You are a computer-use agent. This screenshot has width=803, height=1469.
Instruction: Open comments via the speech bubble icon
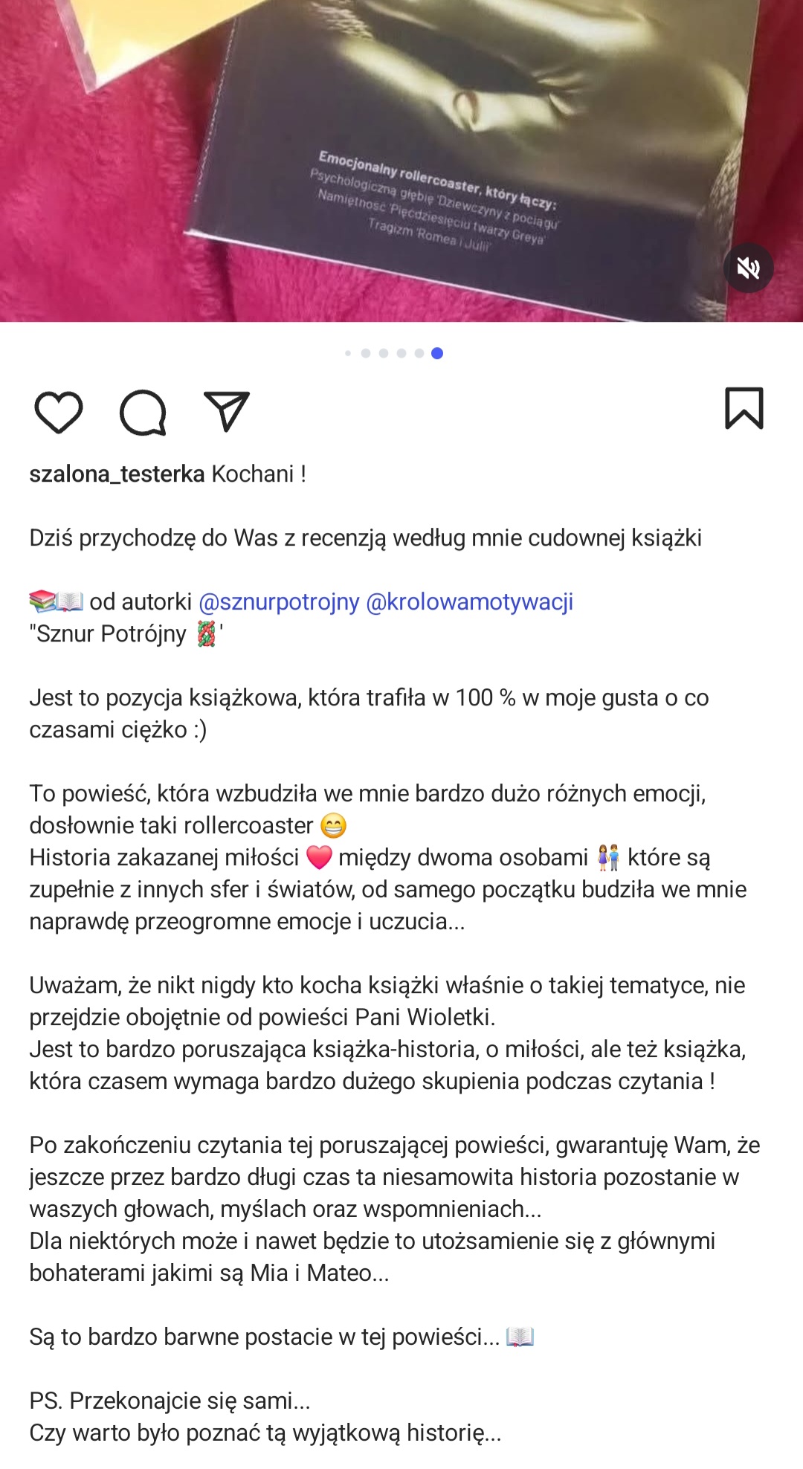(143, 412)
